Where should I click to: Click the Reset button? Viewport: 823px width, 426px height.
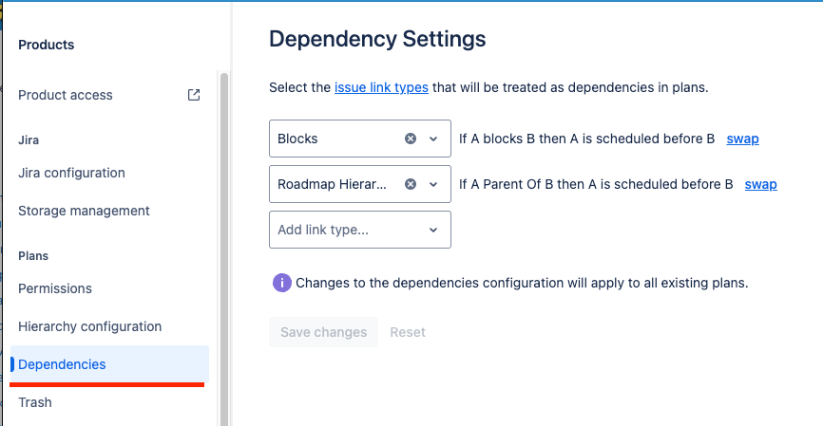(x=408, y=332)
